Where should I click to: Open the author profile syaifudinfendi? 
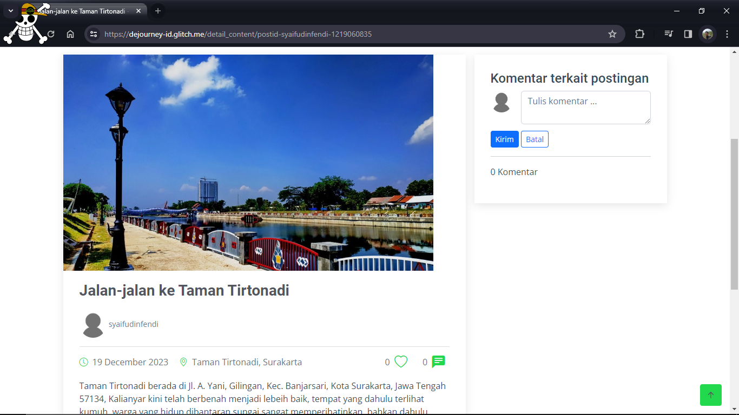[134, 324]
